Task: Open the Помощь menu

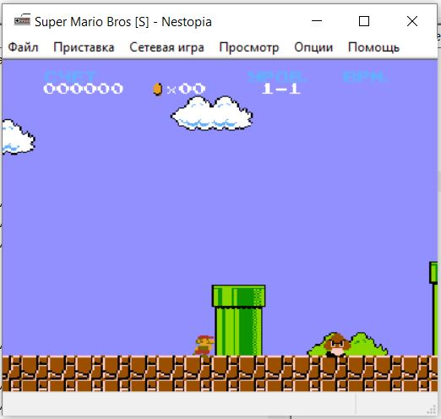Action: tap(373, 47)
